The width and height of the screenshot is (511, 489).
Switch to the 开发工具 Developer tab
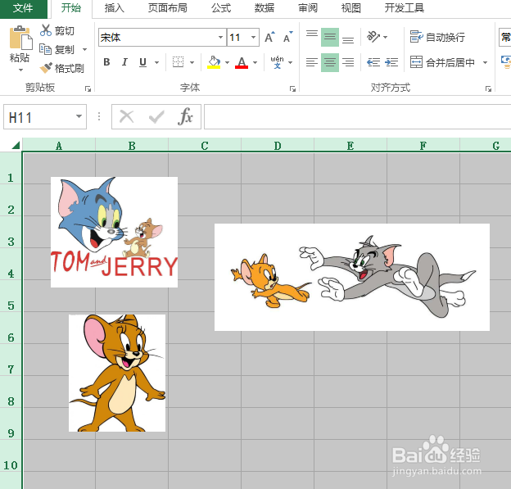point(404,8)
